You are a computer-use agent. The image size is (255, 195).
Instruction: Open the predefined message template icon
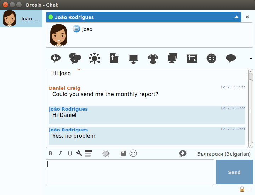coord(124,153)
